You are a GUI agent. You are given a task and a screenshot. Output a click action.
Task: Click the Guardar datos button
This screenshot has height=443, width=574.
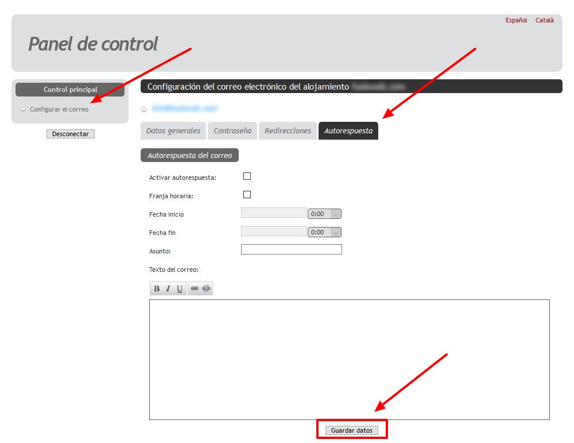point(352,430)
